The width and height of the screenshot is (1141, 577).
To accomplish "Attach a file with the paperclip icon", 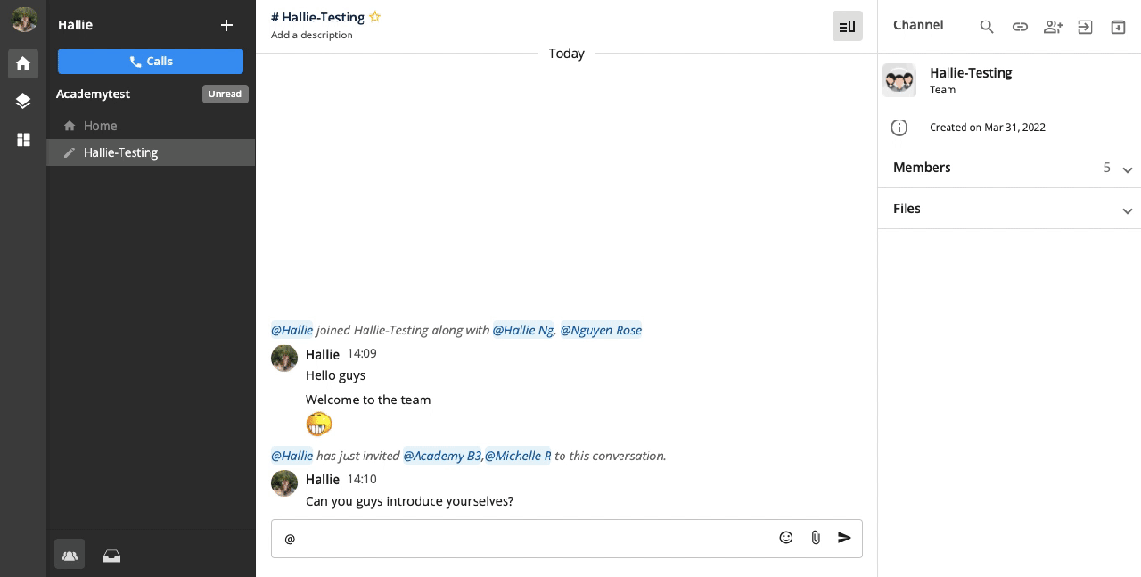I will coord(816,538).
